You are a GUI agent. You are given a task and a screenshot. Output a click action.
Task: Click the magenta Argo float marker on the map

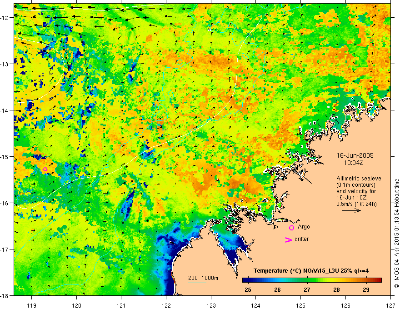tap(45, 169)
